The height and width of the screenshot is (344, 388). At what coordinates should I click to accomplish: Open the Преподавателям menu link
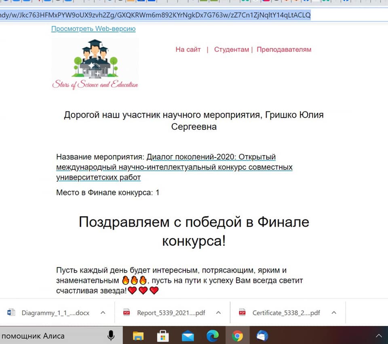[x=284, y=49]
